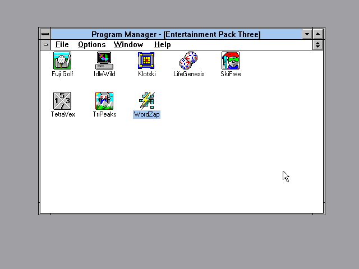
Task: Click the Fuji Golf label text
Action: (x=62, y=74)
